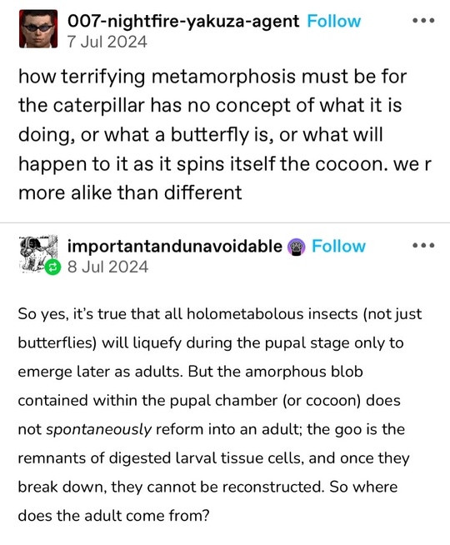Follow importantandunavoidable
Viewport: 450px width, 545px height.
338,246
